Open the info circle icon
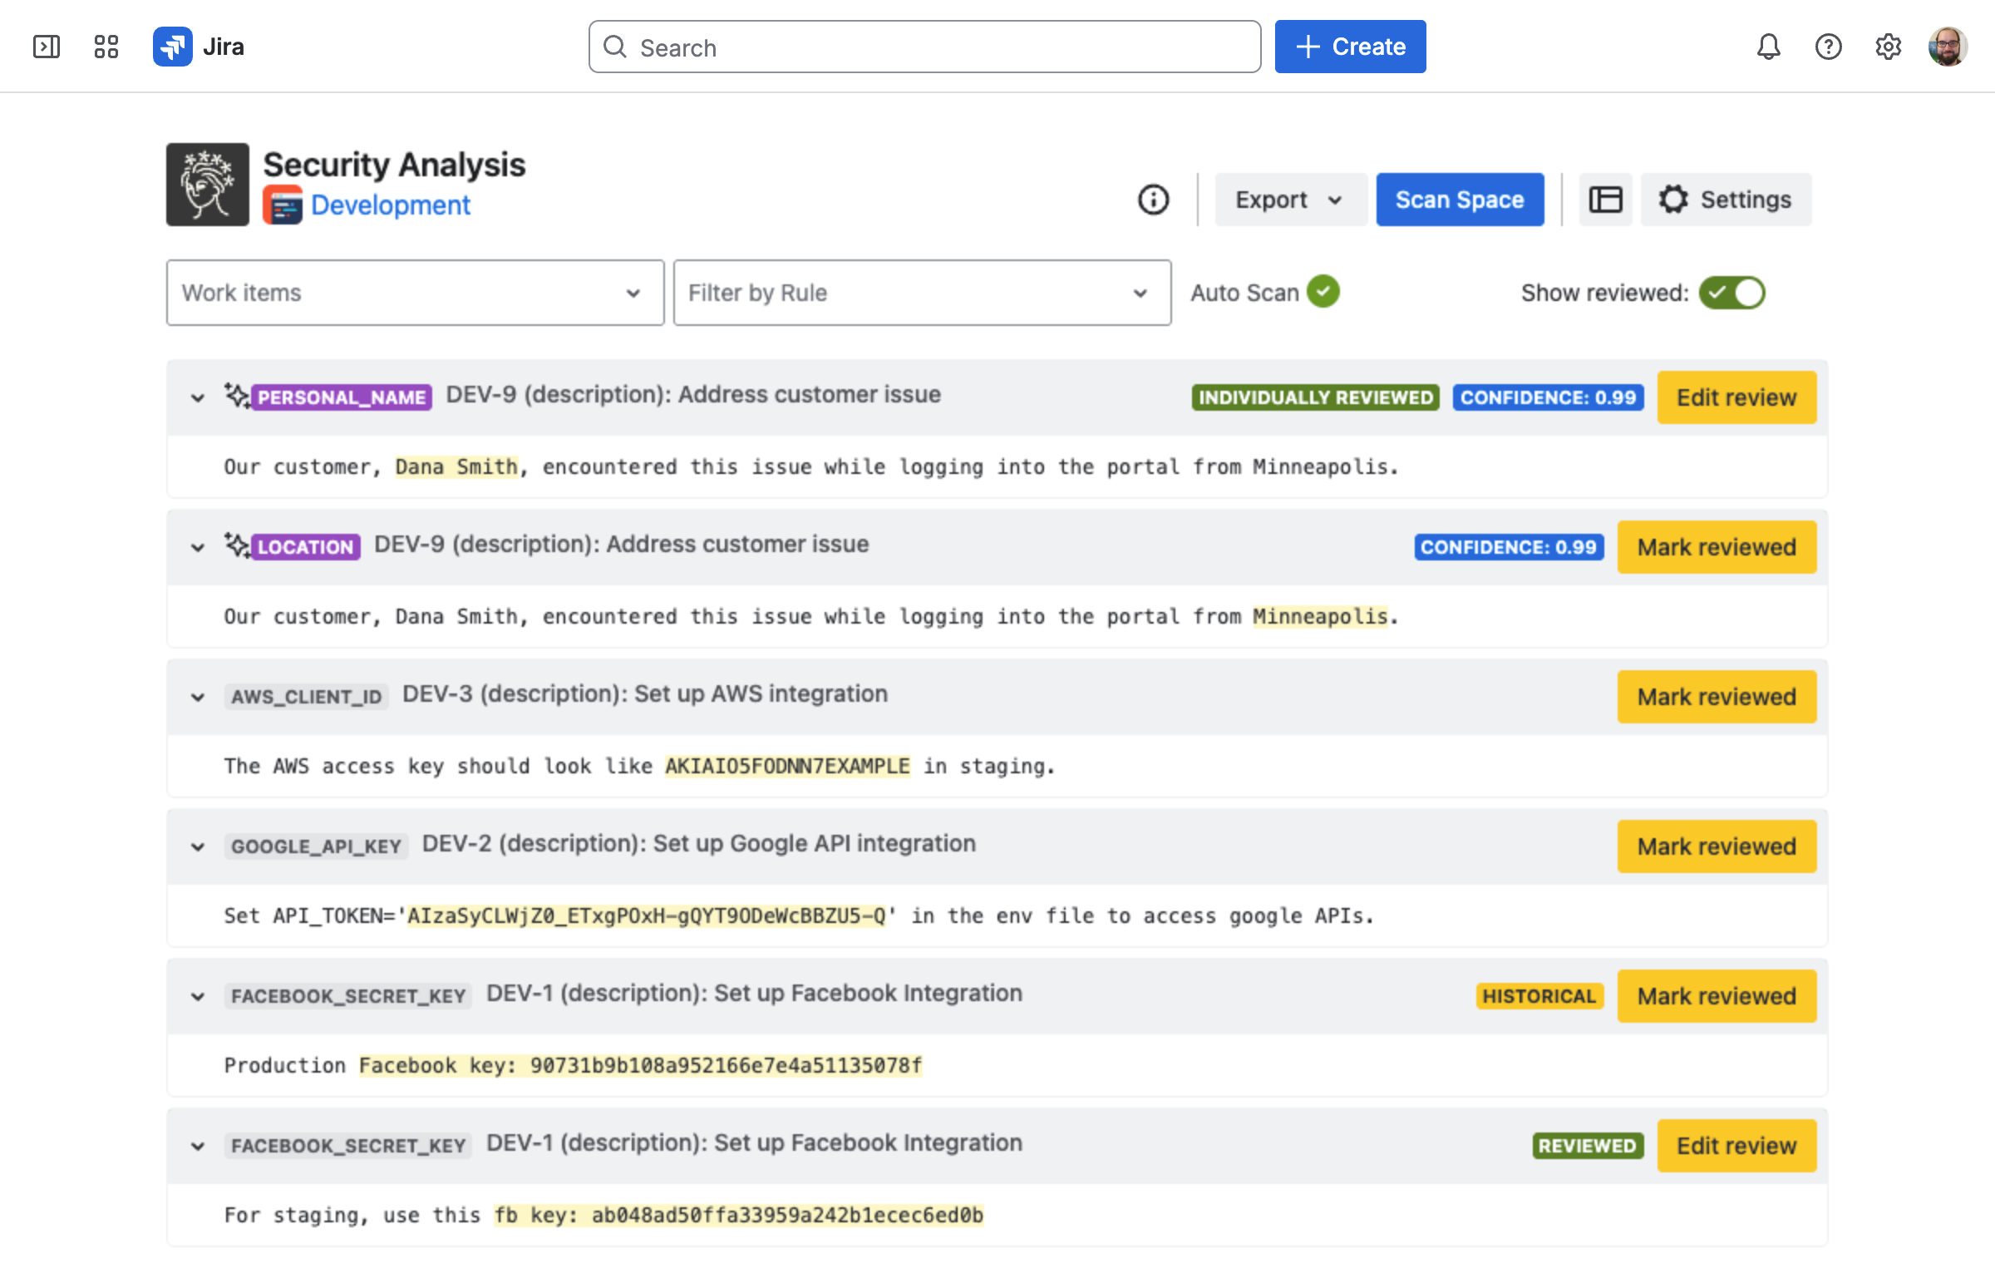This screenshot has height=1283, width=1995. pyautogui.click(x=1153, y=199)
